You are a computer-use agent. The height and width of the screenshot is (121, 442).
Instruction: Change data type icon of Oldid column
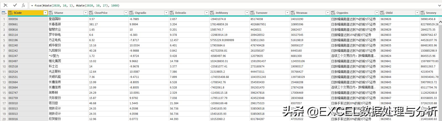(x=382, y=13)
